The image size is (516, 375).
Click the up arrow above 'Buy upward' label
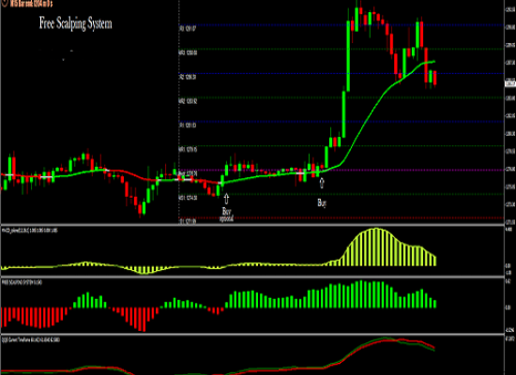[x=226, y=199]
